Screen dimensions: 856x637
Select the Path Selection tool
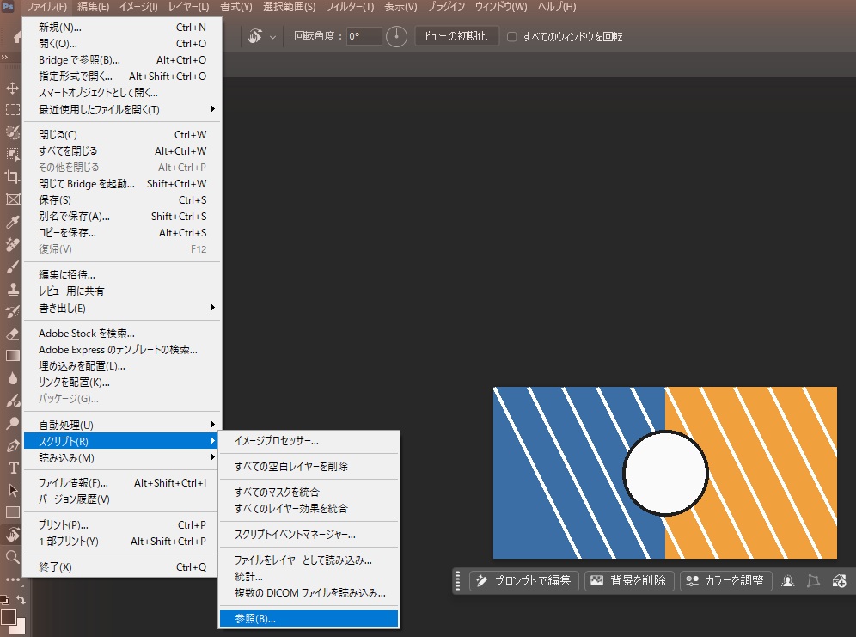(x=12, y=490)
